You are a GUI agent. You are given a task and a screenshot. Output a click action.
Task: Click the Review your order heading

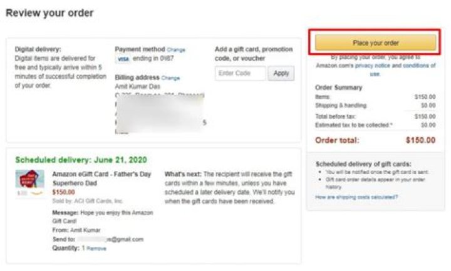49,13
